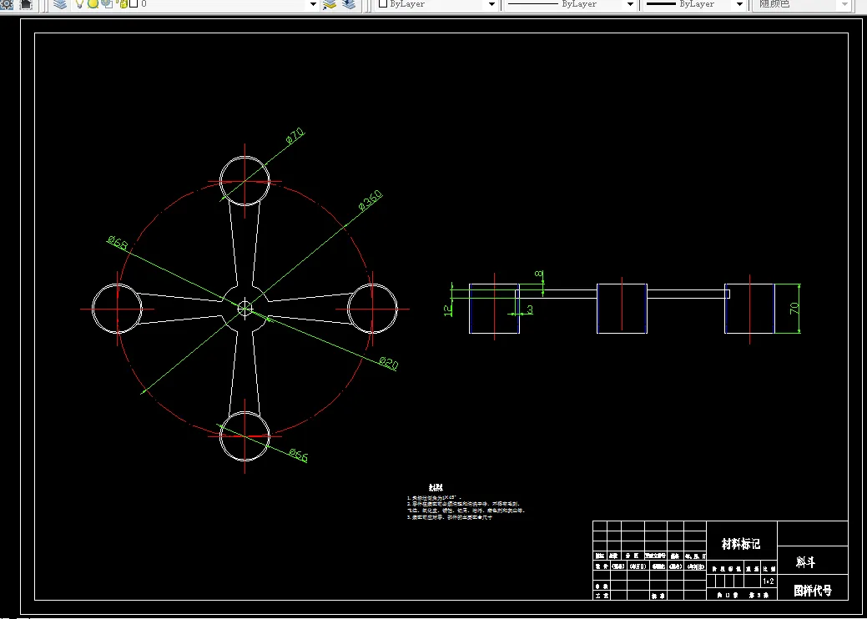Select the dimension value 3 in side view
867x619 pixels.
(530, 309)
